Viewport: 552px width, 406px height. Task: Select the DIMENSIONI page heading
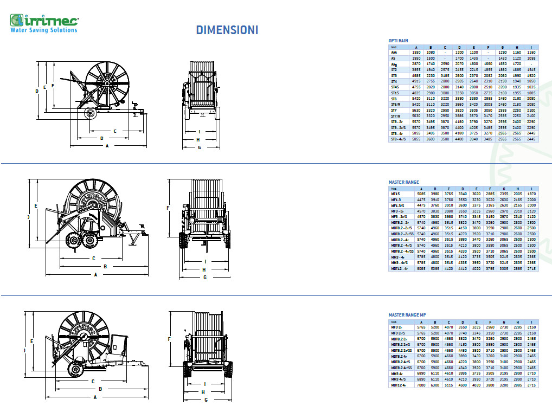(x=227, y=30)
